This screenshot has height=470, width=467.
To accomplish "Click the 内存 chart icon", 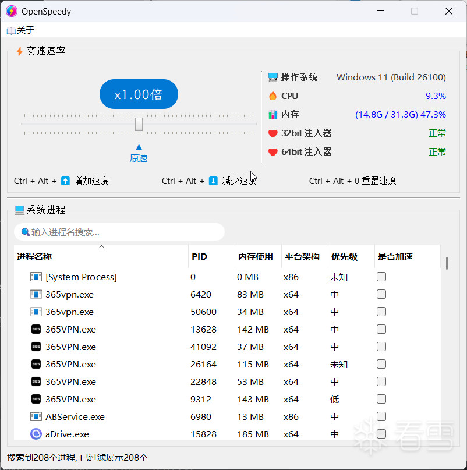I will [x=273, y=115].
